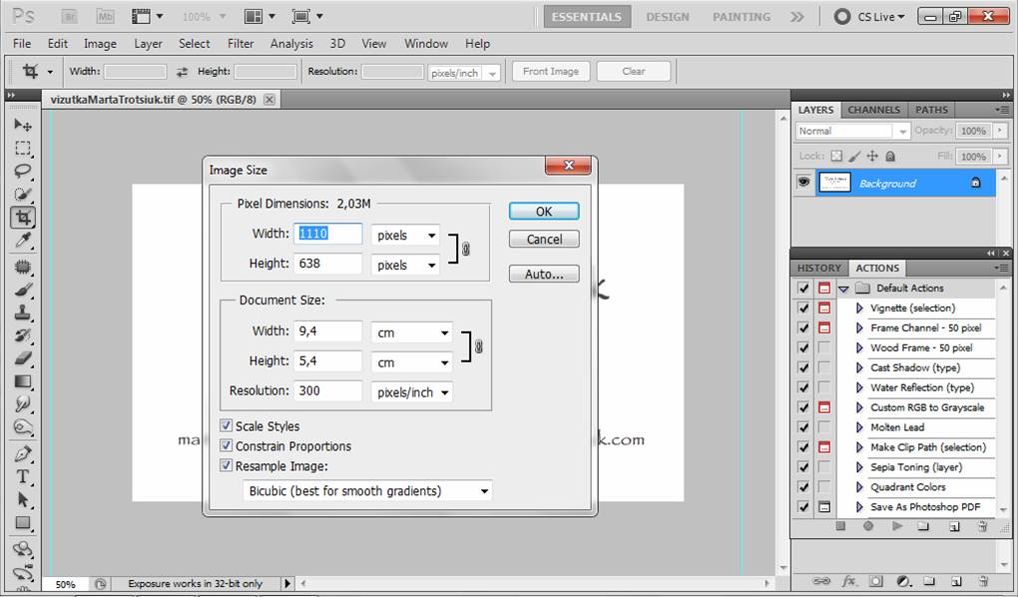The image size is (1018, 597).
Task: Launch Mini Bridge from the application bar
Action: click(x=105, y=16)
